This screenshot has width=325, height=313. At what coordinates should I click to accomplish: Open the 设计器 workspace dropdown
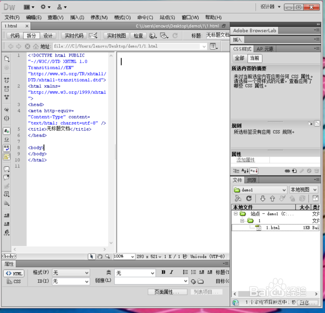click(x=270, y=7)
